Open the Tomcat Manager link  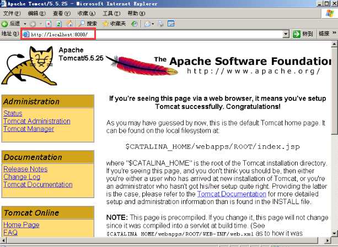29,129
